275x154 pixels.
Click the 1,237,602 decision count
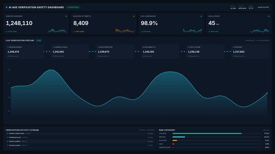pos(239,52)
